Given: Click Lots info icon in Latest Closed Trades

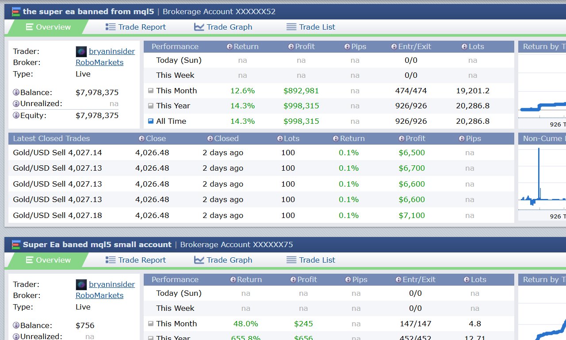Looking at the screenshot, I should click(x=280, y=138).
